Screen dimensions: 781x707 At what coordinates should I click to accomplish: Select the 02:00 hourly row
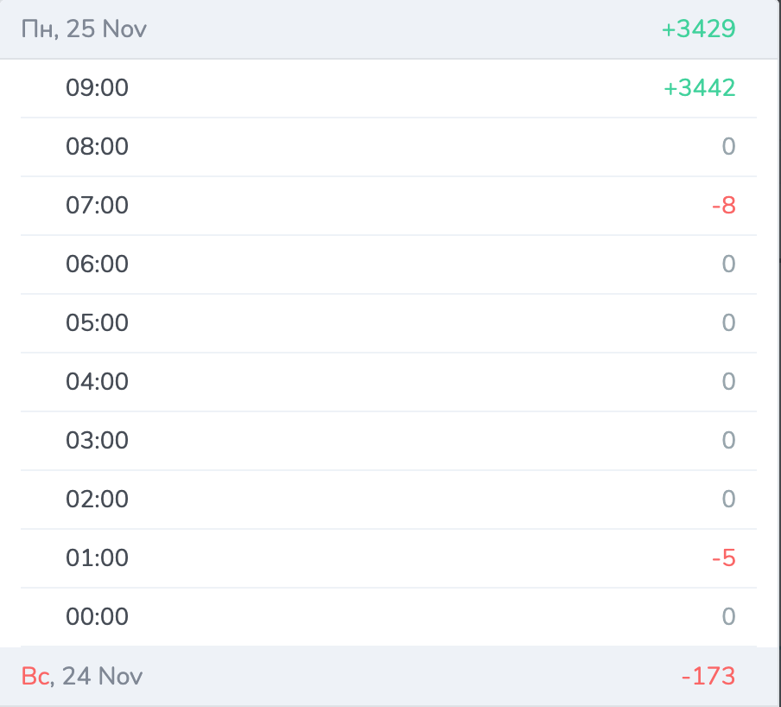pyautogui.click(x=389, y=500)
